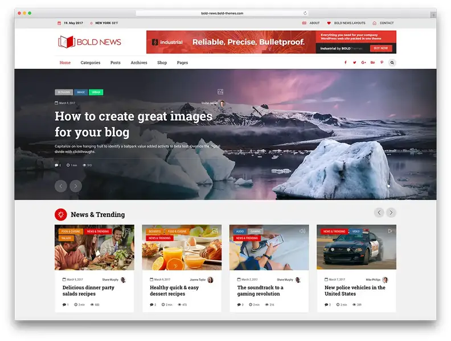Click the Google Plus social icon
Viewport: 451px width, 341px height.
pyautogui.click(x=363, y=63)
